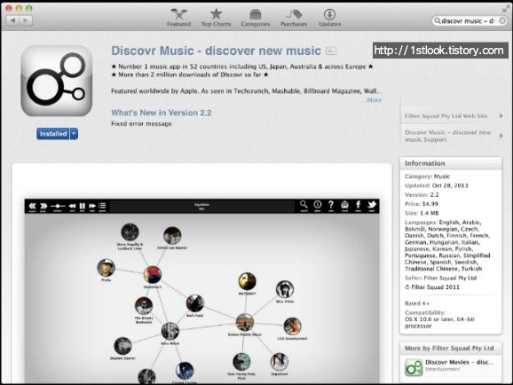Select the Simian Mobile Disco center node
This screenshot has width=513, height=385.
245,323
